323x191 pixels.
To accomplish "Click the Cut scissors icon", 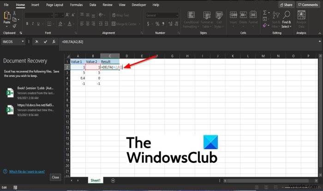I will coord(14,13).
